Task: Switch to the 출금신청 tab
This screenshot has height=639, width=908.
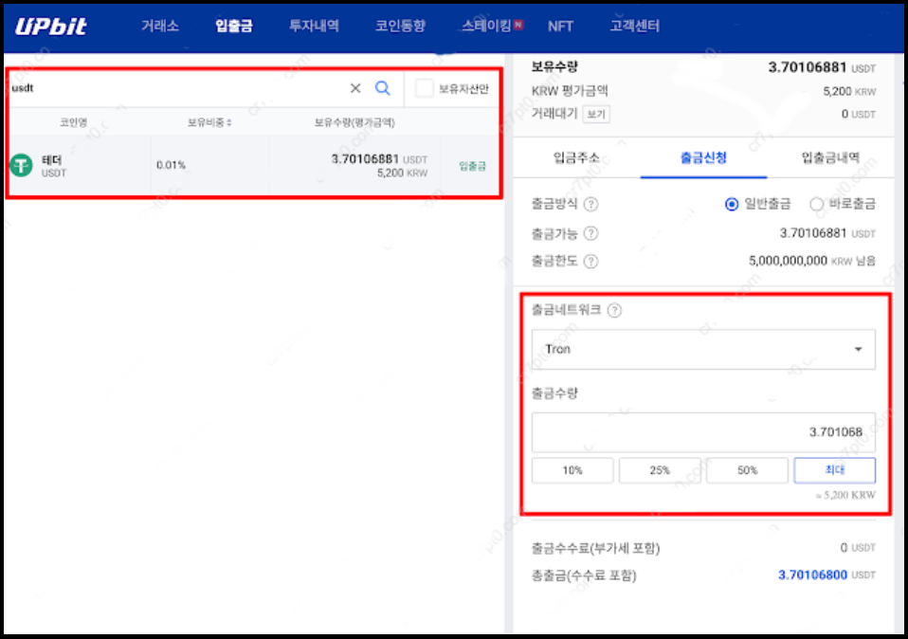Action: (x=703, y=157)
